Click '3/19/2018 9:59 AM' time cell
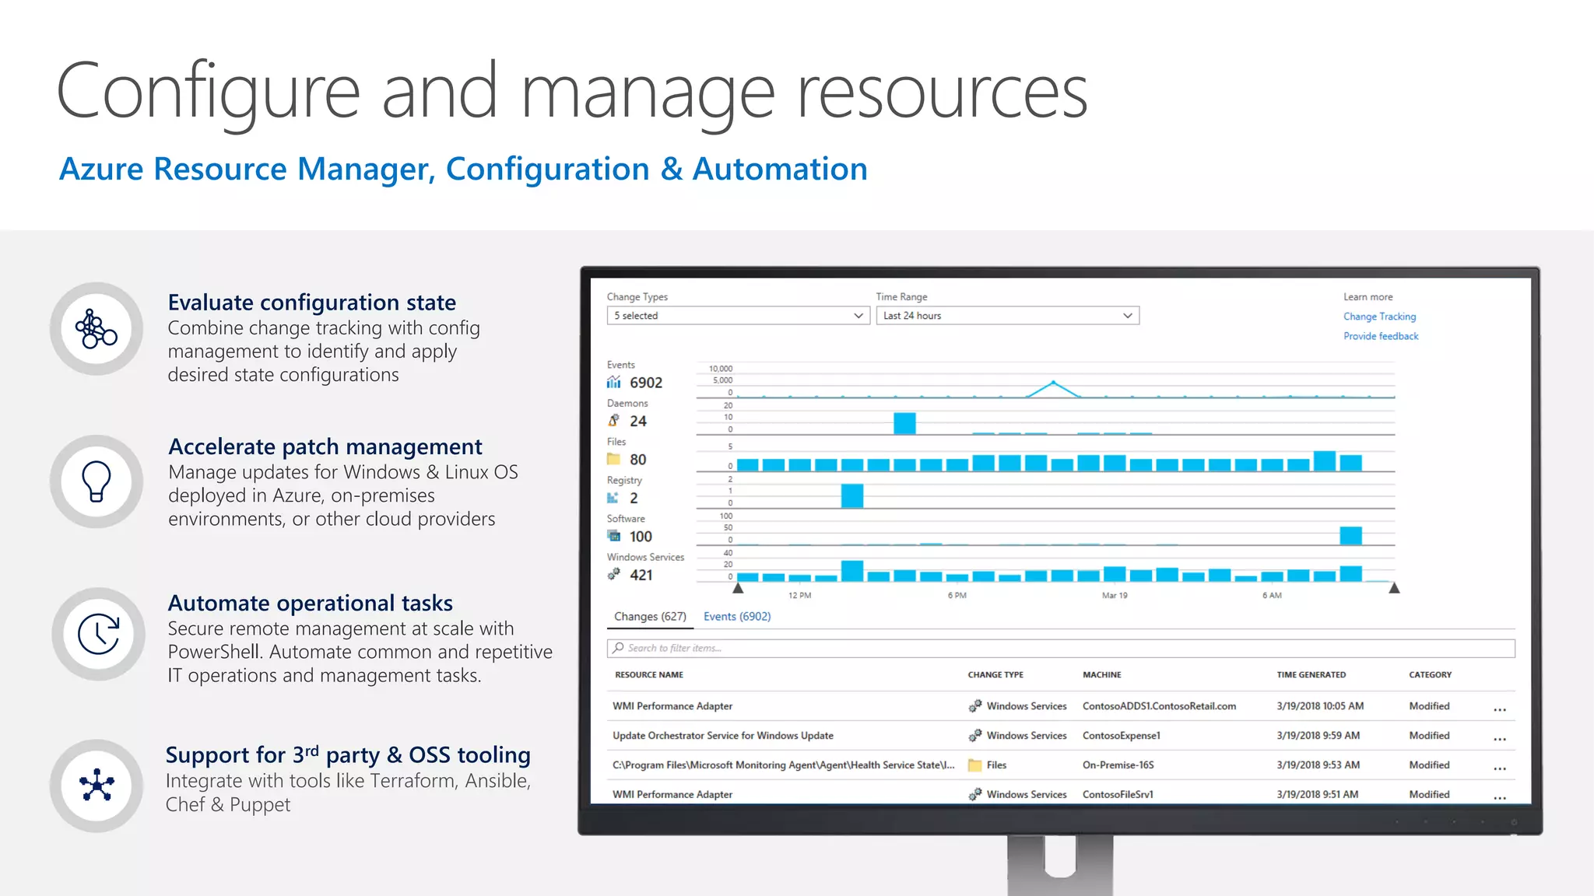Screen dimensions: 1594x896 (x=1318, y=736)
